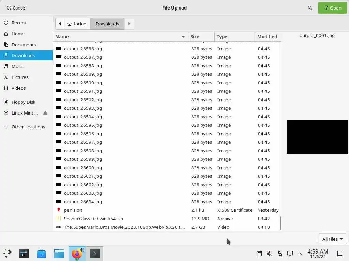Screen dimensions: 349x261
Task: Open the application launcher in taskbar
Action: [7, 253]
